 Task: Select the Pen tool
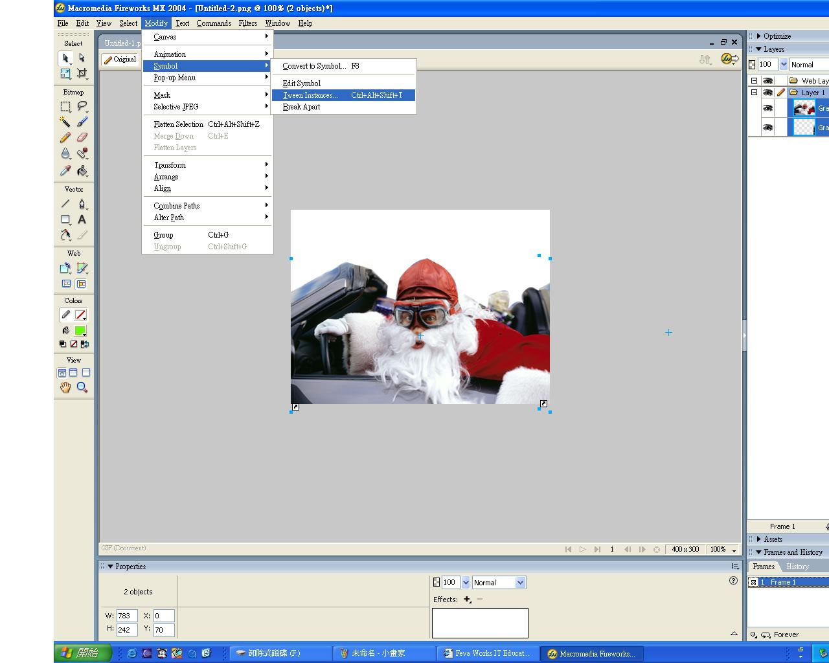coord(82,204)
